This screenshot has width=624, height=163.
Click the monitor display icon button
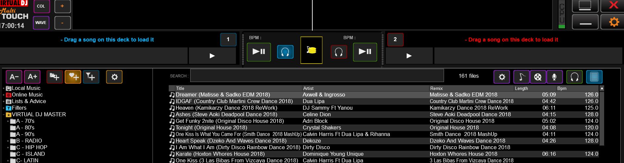click(585, 6)
